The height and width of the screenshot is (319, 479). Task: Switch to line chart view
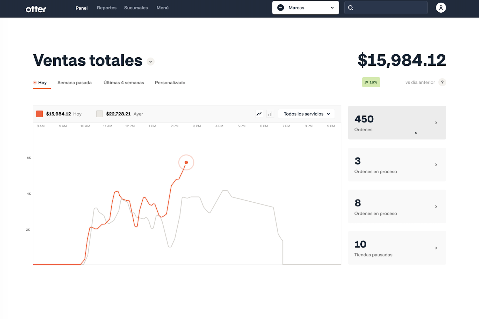[x=259, y=114]
